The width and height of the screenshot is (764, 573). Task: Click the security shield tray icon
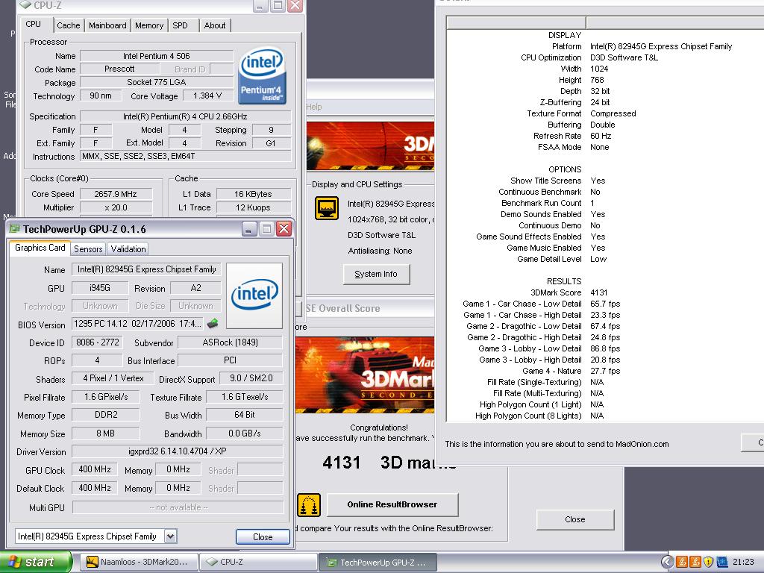point(709,563)
